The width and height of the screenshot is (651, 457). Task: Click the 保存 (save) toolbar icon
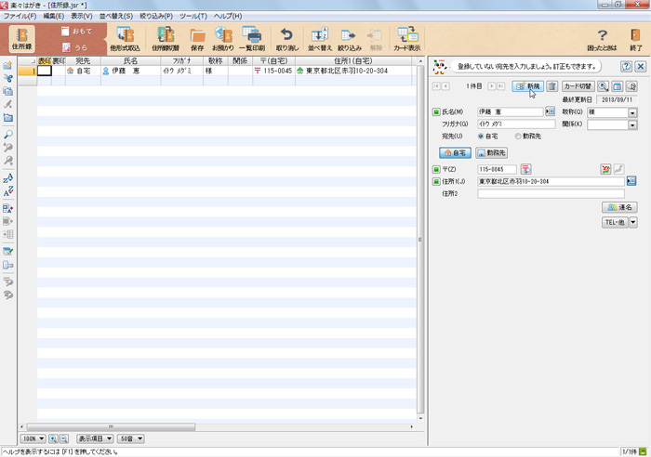[x=197, y=38]
